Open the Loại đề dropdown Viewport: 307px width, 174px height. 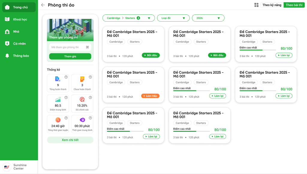[173, 18]
